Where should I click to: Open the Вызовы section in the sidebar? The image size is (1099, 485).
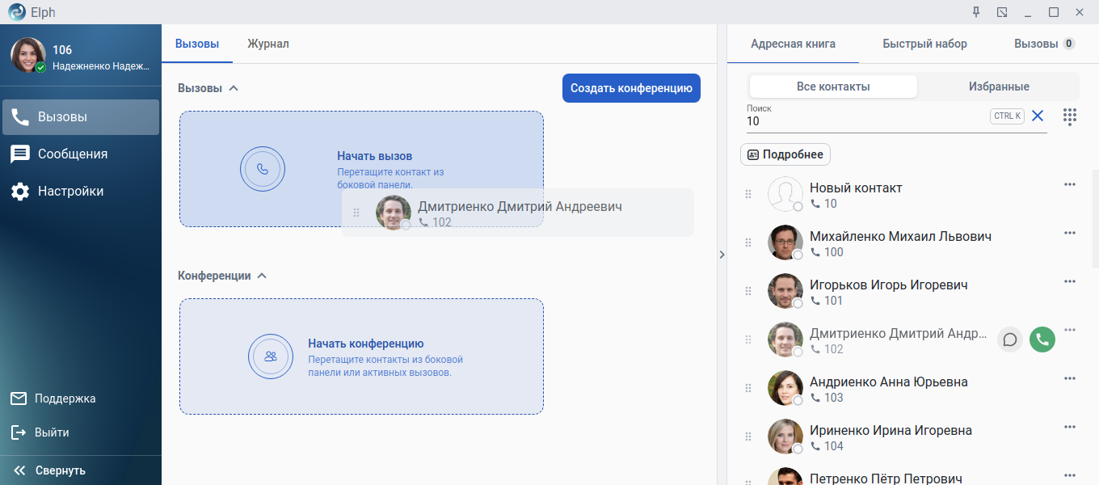[81, 116]
